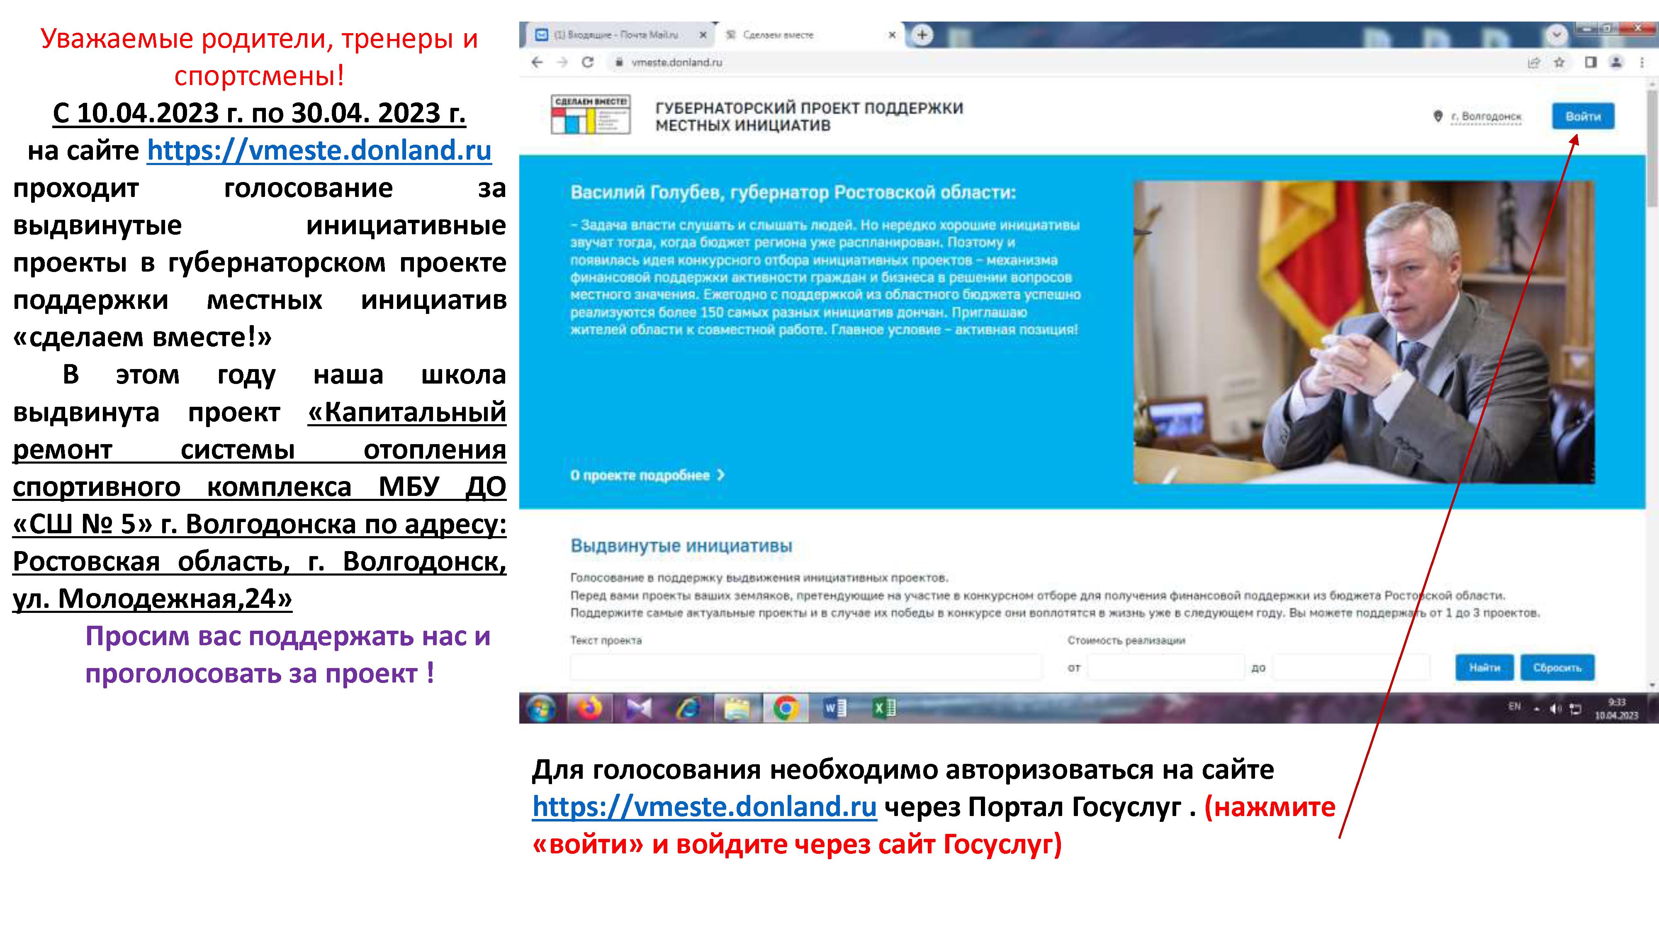This screenshot has width=1659, height=933.
Task: Close the Сделаем вместе tab
Action: (892, 35)
